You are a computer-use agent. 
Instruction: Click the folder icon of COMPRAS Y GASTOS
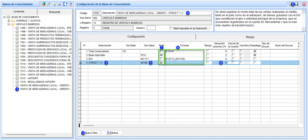(x=13, y=21)
